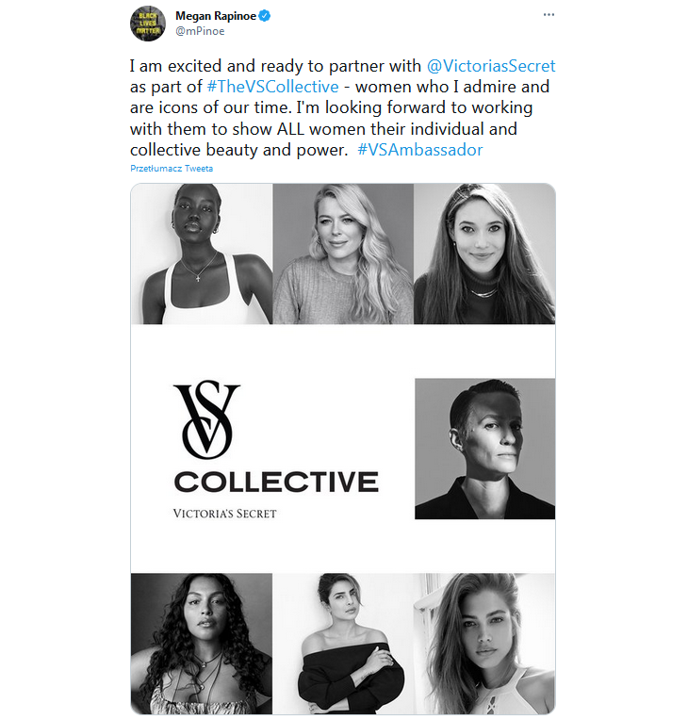Open the Black Lives Matter profile avatar
Screen dimensions: 688x720
[147, 24]
